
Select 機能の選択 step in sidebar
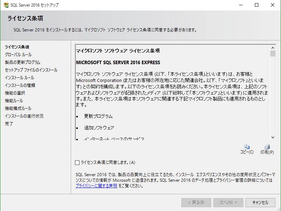click(15, 93)
